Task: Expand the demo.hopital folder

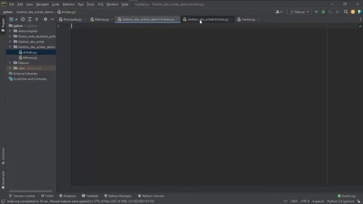Action: point(10,31)
